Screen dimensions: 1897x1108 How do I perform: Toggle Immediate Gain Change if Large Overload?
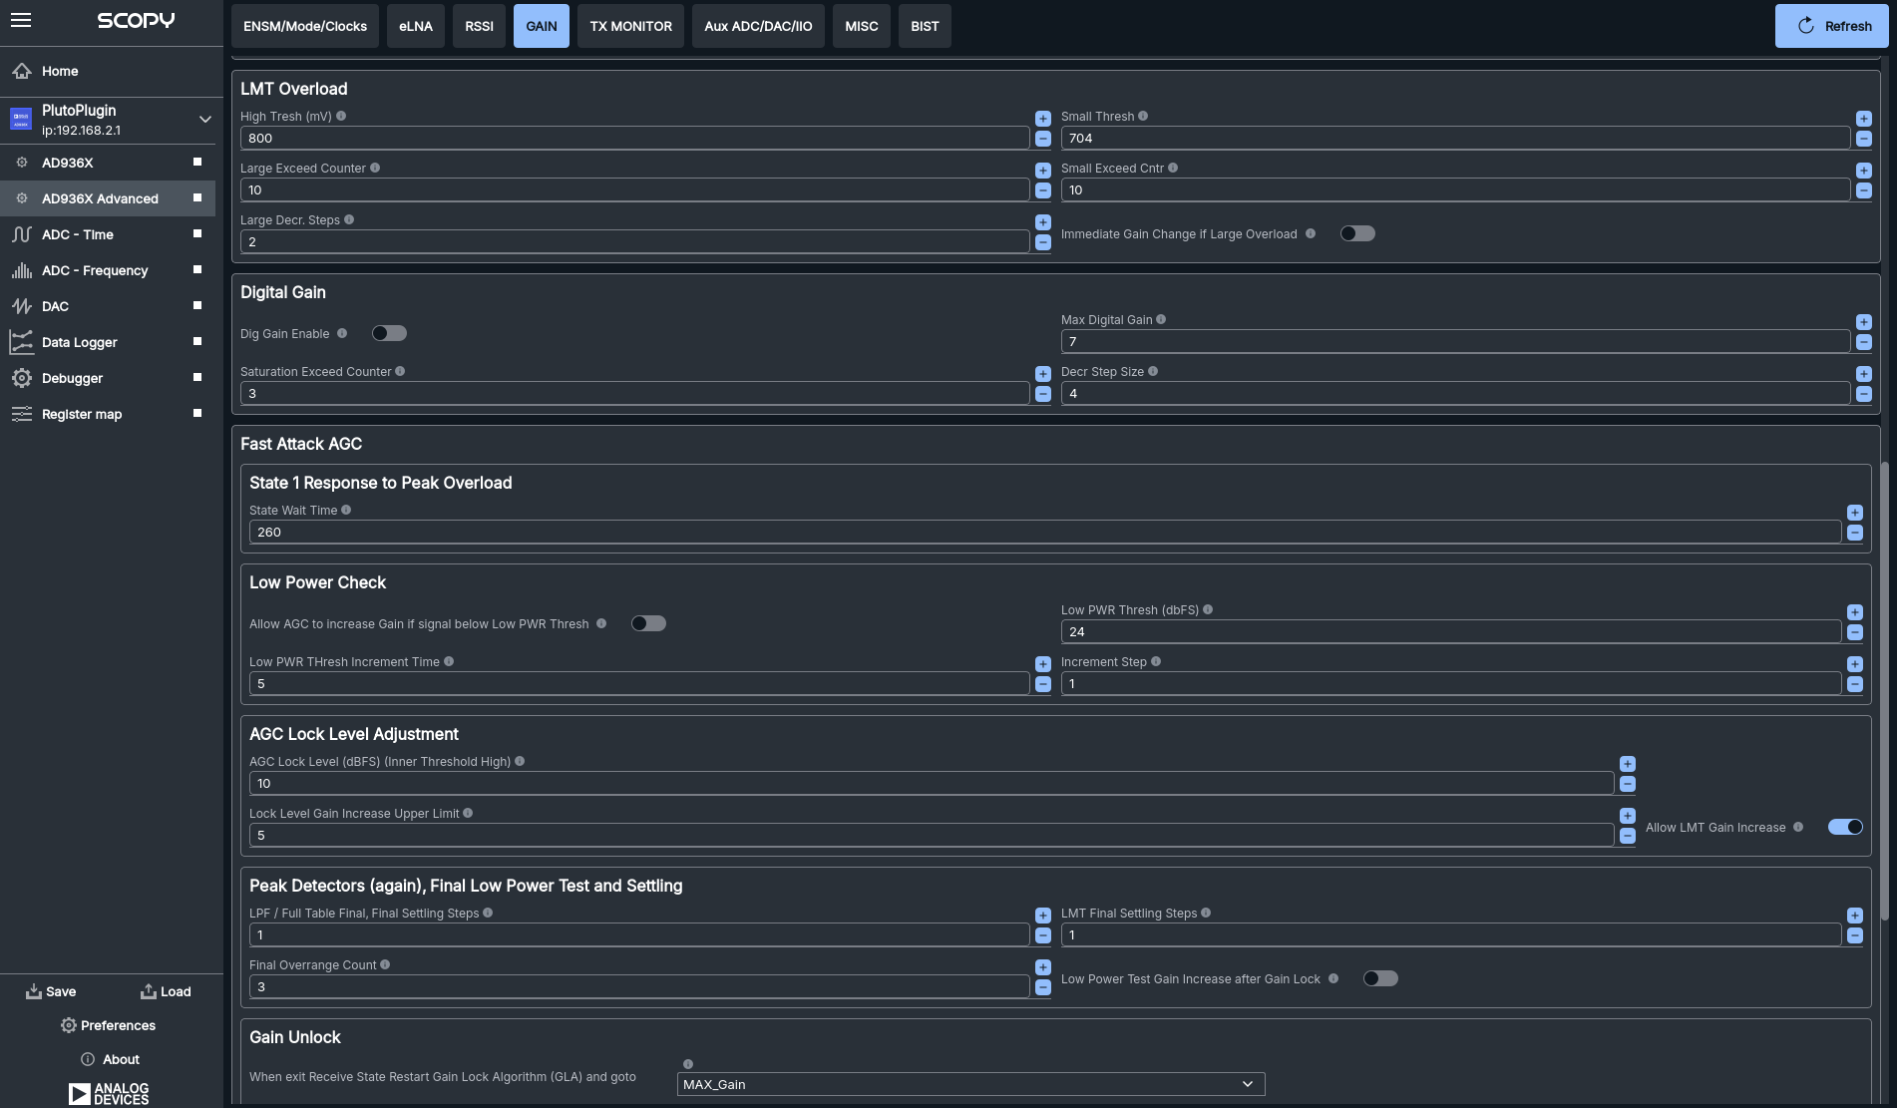point(1357,233)
